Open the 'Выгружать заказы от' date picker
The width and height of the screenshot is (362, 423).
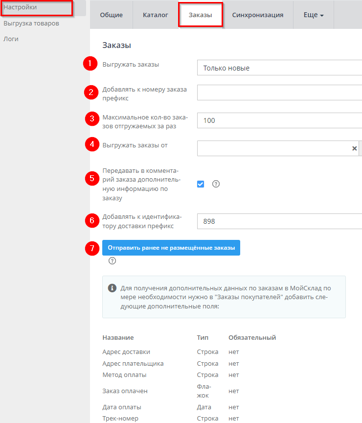tap(274, 148)
